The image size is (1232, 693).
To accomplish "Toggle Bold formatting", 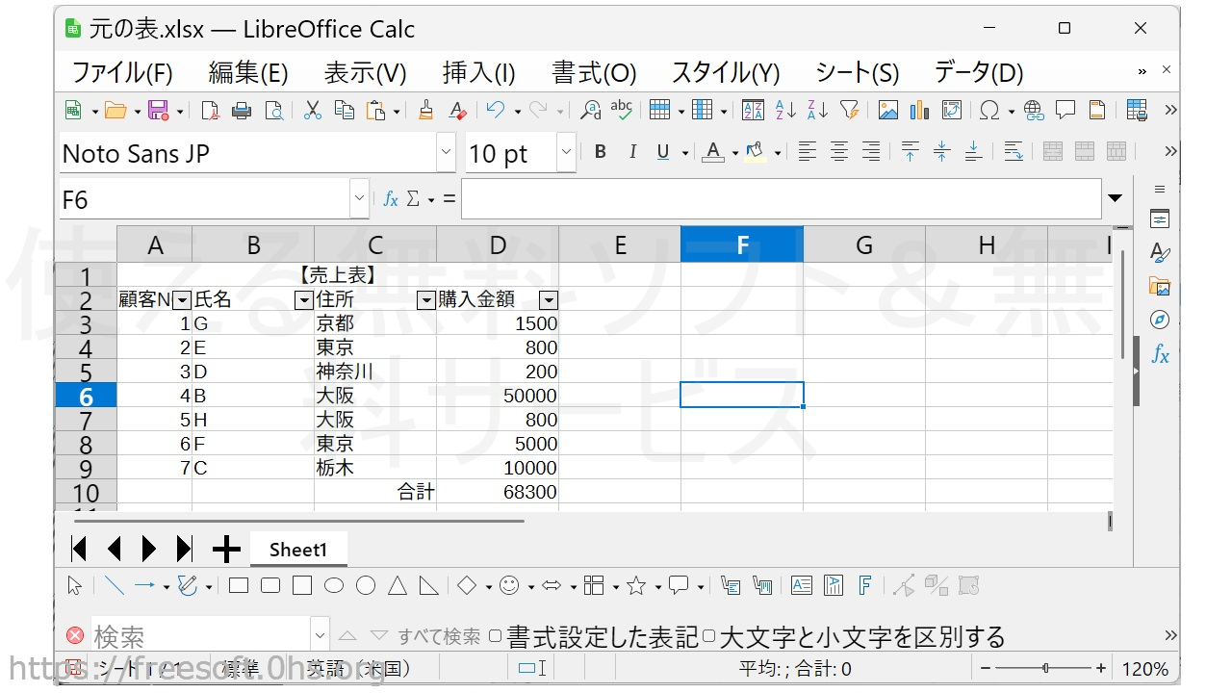I will coord(600,152).
